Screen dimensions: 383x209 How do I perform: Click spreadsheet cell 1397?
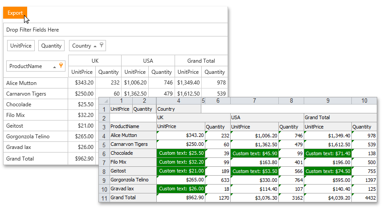[x=364, y=180]
